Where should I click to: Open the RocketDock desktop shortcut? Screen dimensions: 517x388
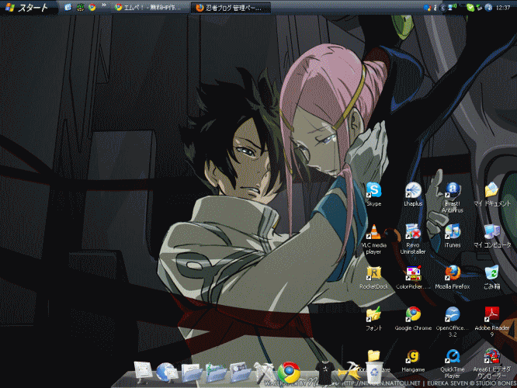[373, 277]
